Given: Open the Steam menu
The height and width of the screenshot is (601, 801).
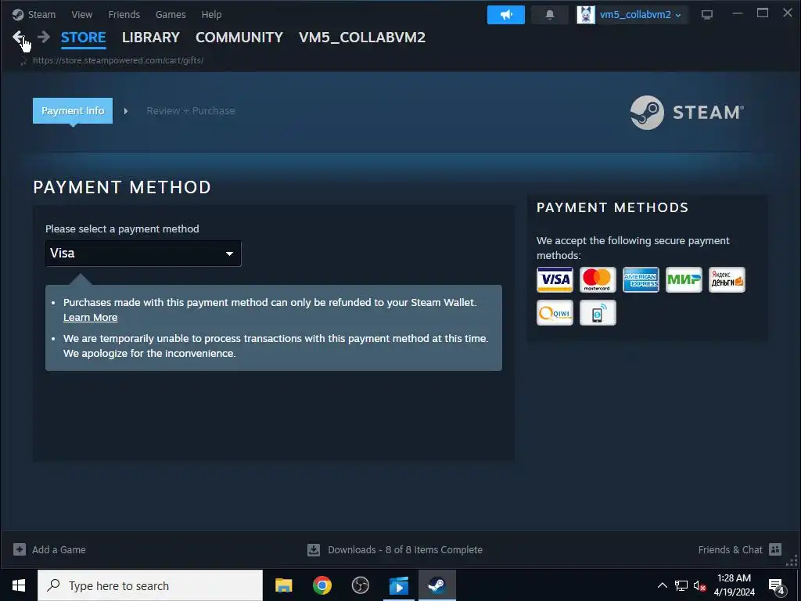Looking at the screenshot, I should (x=41, y=15).
